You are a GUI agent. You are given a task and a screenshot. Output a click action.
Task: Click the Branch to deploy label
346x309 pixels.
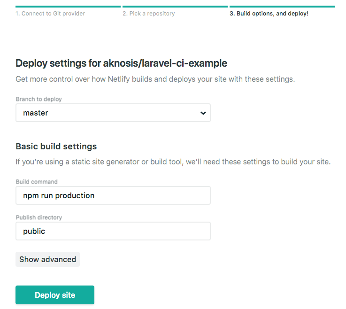[38, 99]
